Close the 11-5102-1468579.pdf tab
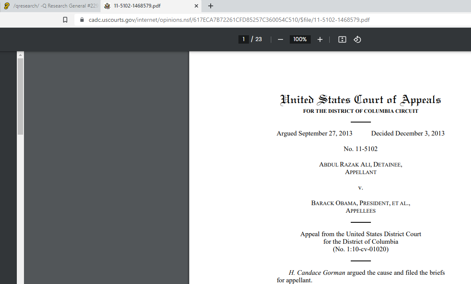Viewport: 471px width, 284px height. coord(196,6)
